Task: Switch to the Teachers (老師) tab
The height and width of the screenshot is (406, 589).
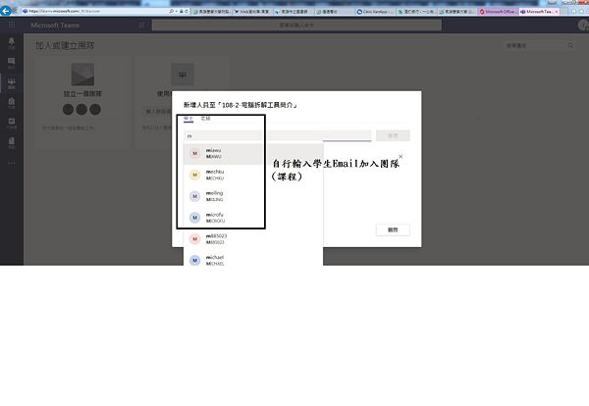Action: 205,118
